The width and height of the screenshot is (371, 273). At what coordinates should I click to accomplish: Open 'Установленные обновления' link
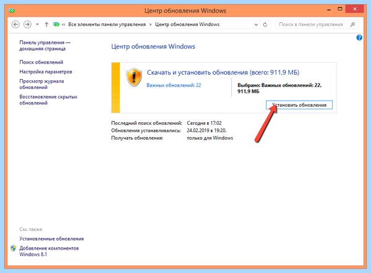pos(51,239)
